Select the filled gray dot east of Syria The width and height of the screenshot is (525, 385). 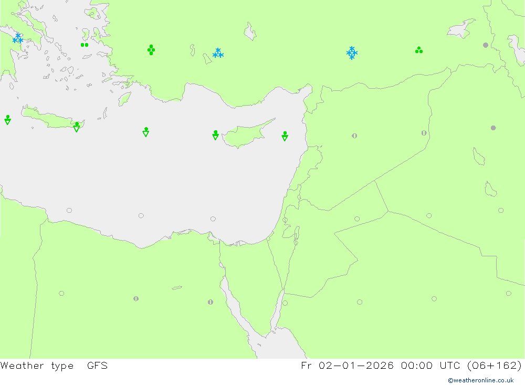point(493,128)
